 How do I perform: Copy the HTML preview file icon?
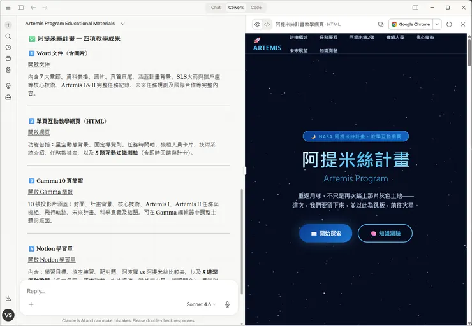click(x=381, y=24)
